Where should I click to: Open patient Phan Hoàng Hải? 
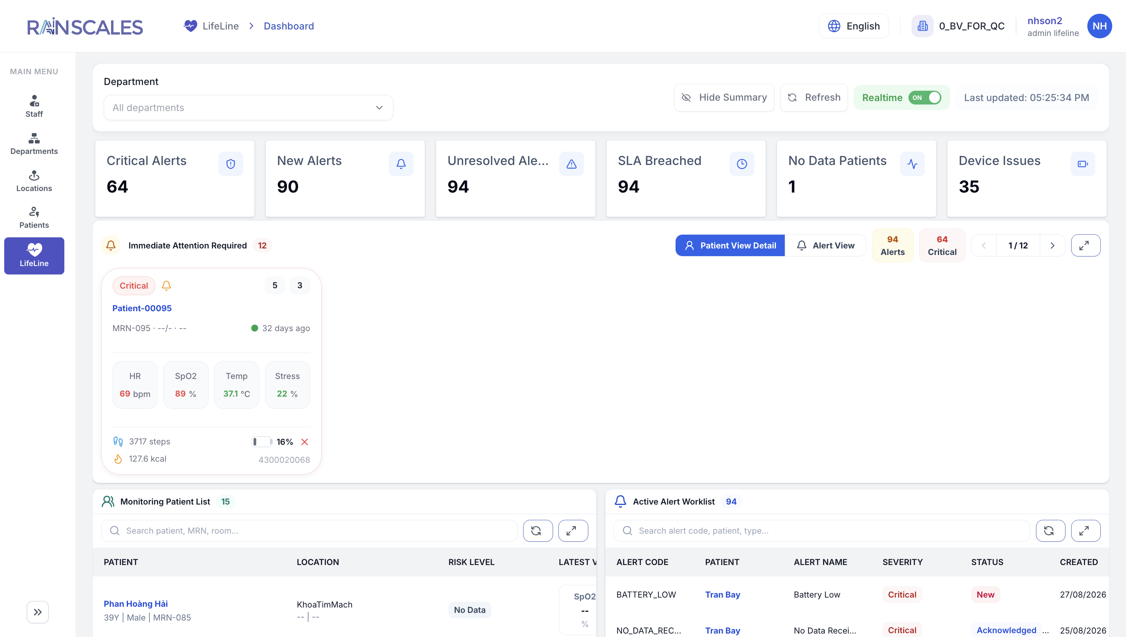click(136, 604)
